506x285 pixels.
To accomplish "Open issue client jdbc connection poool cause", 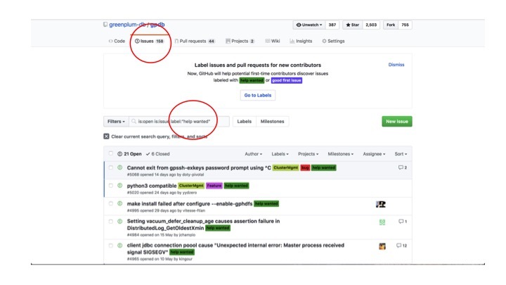I will tap(235, 248).
